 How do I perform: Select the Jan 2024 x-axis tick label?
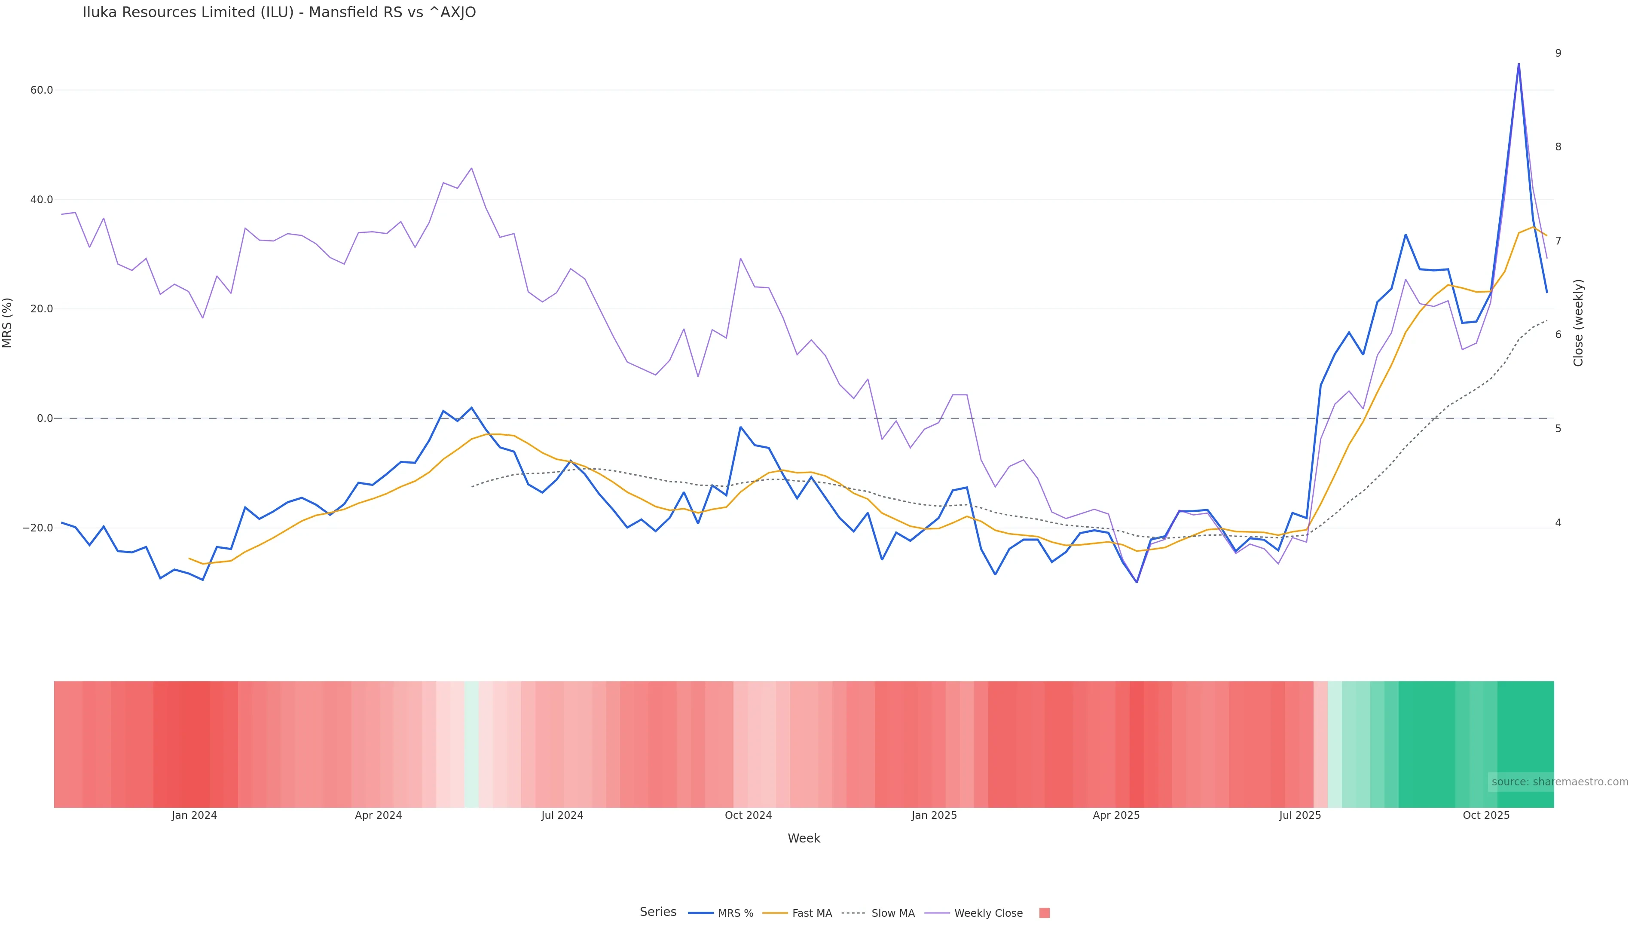194,816
